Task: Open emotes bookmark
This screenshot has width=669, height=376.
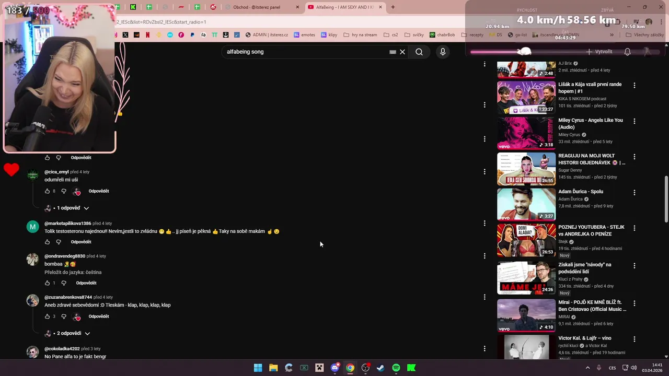Action: pyautogui.click(x=304, y=35)
